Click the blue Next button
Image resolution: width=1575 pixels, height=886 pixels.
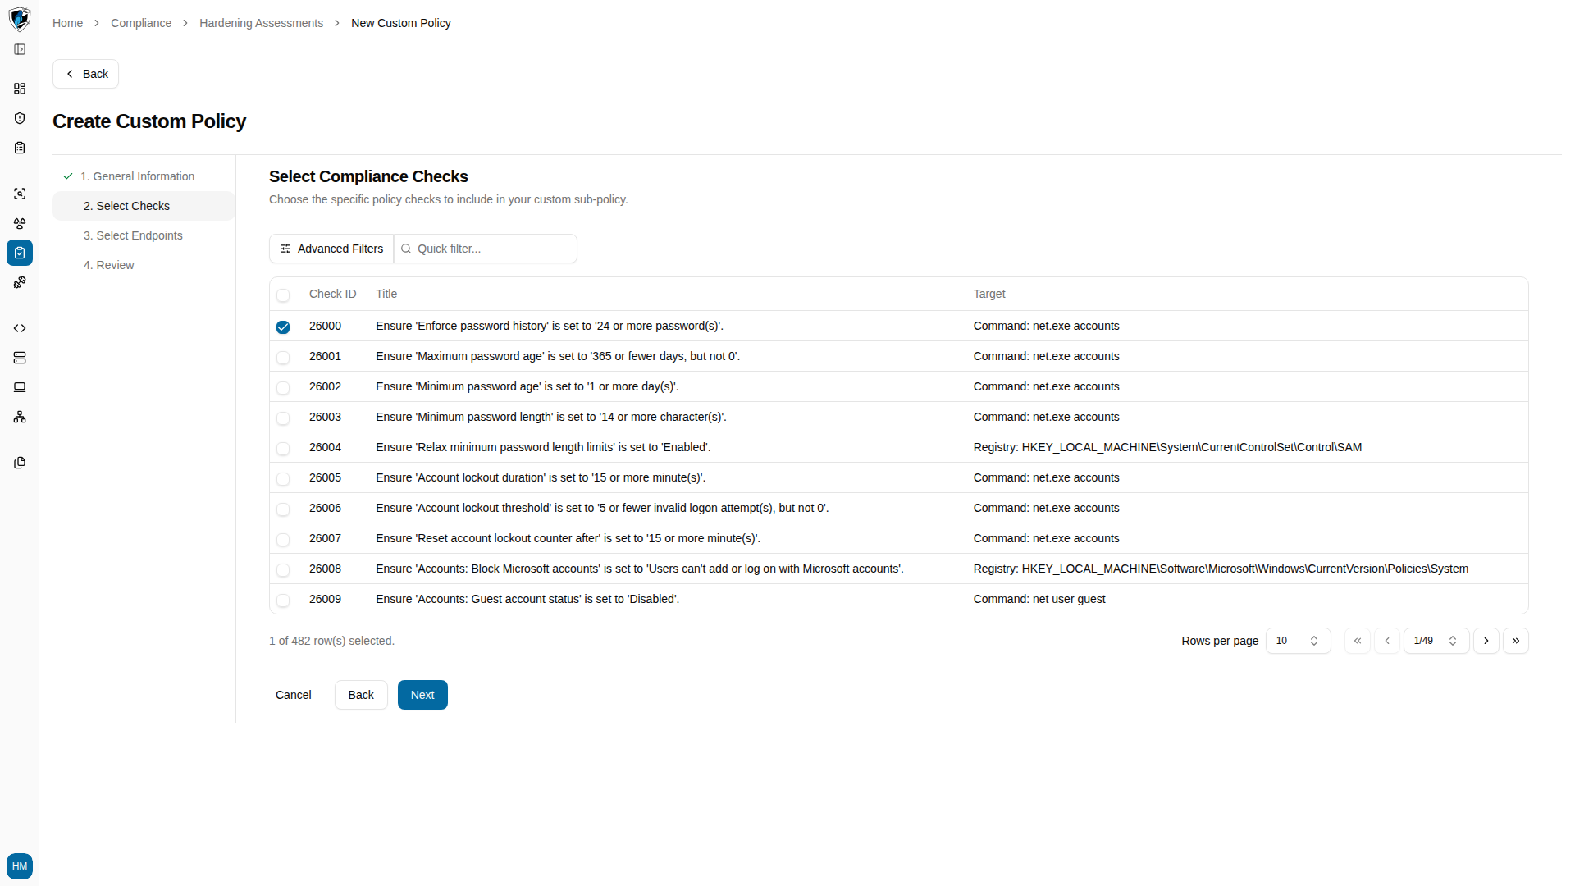422,695
